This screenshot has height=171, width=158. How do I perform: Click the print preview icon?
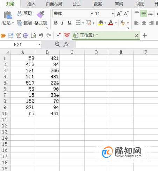point(33,36)
